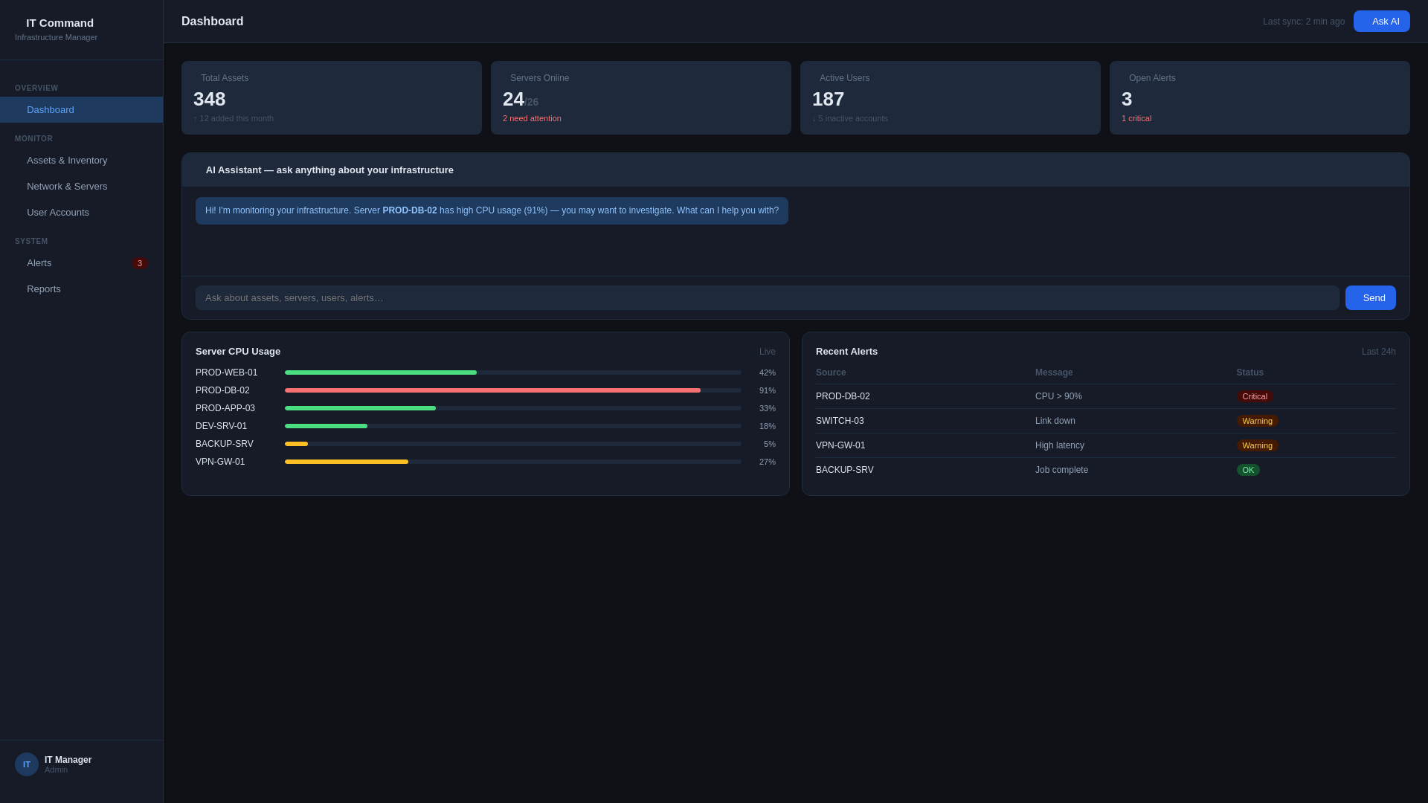The height and width of the screenshot is (803, 1428).
Task: Click the PROD-WEB-01 server label
Action: click(x=227, y=373)
